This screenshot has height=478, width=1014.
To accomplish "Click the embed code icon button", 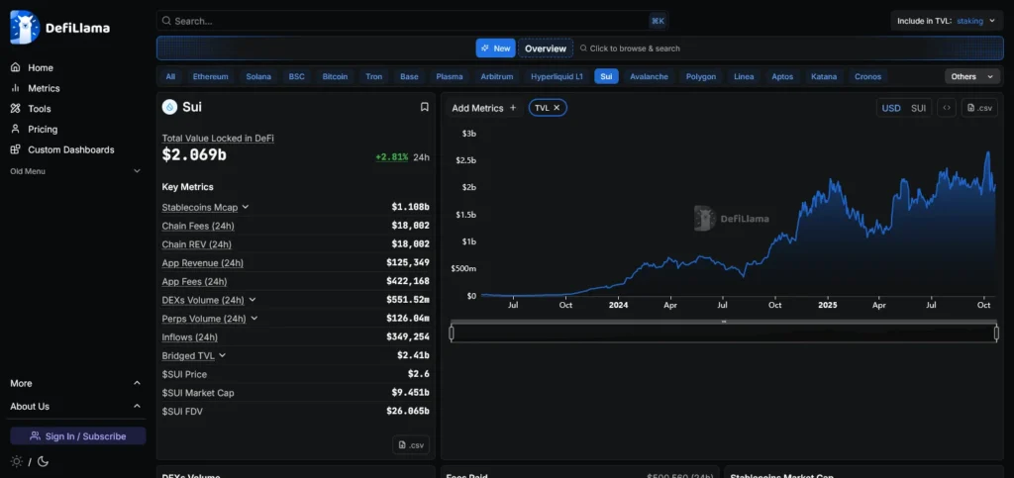I will pos(947,108).
